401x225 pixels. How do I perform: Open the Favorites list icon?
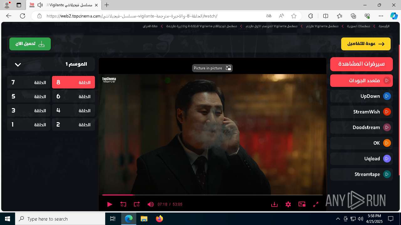pyautogui.click(x=340, y=16)
